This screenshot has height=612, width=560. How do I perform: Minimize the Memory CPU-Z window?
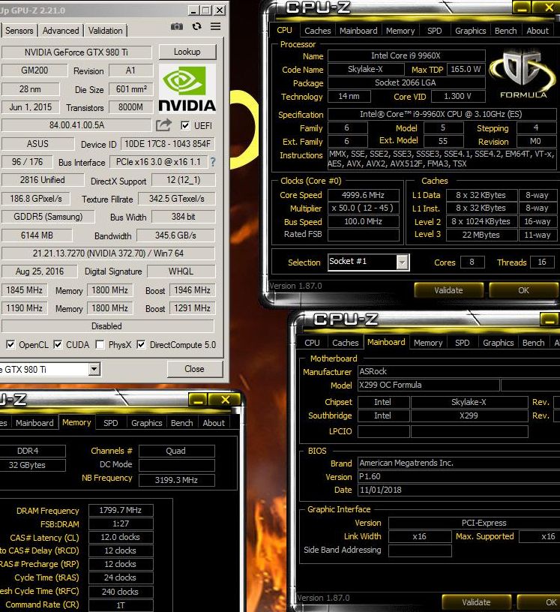(199, 400)
